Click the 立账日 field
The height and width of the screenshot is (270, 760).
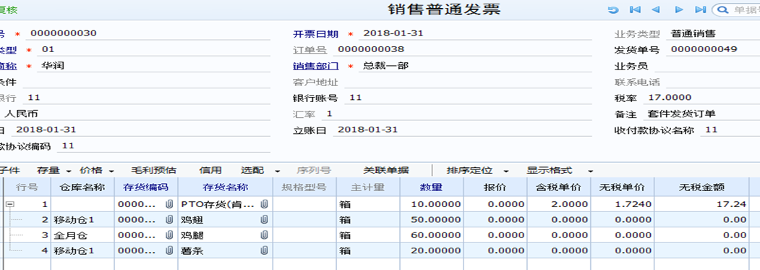(x=462, y=130)
